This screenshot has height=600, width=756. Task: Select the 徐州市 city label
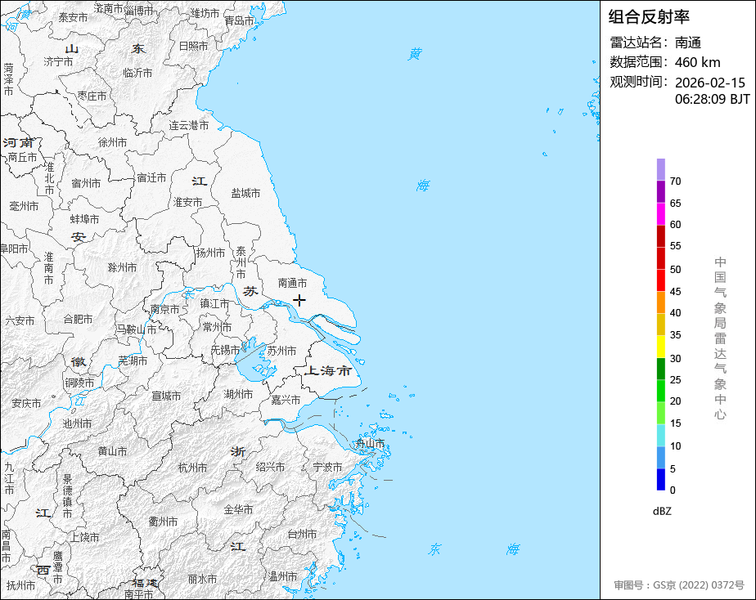pos(112,142)
